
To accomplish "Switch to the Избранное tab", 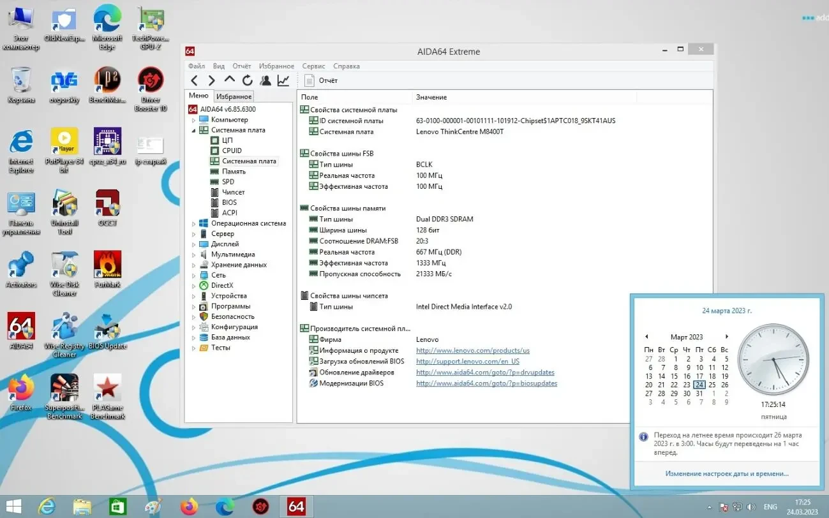I will pyautogui.click(x=234, y=95).
